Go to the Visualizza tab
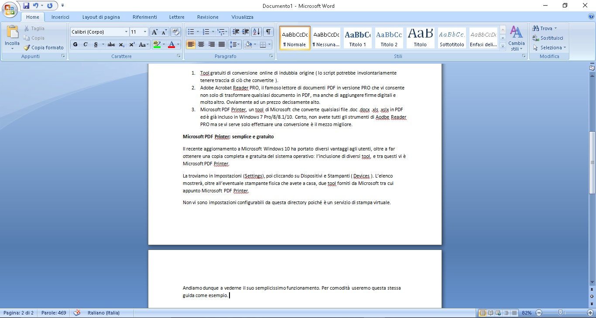596x318 pixels. coord(243,17)
